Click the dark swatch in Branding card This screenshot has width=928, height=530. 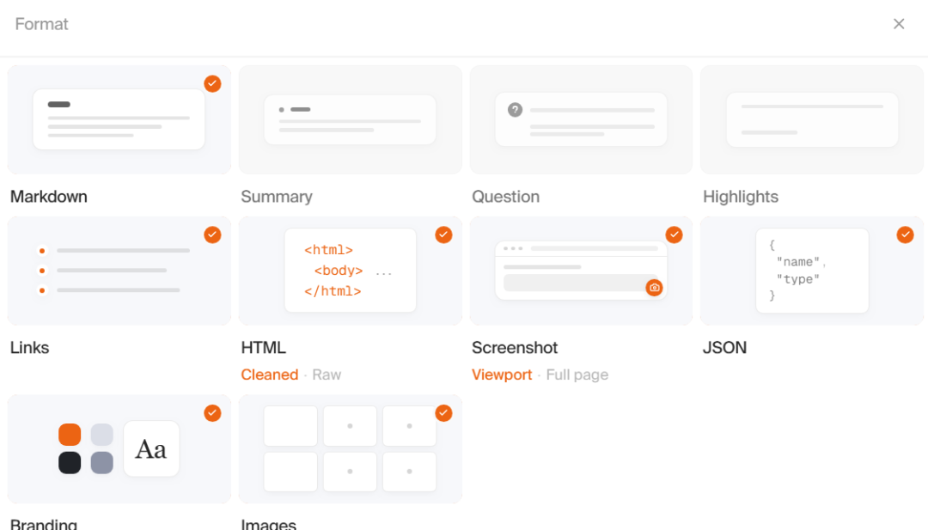(70, 462)
